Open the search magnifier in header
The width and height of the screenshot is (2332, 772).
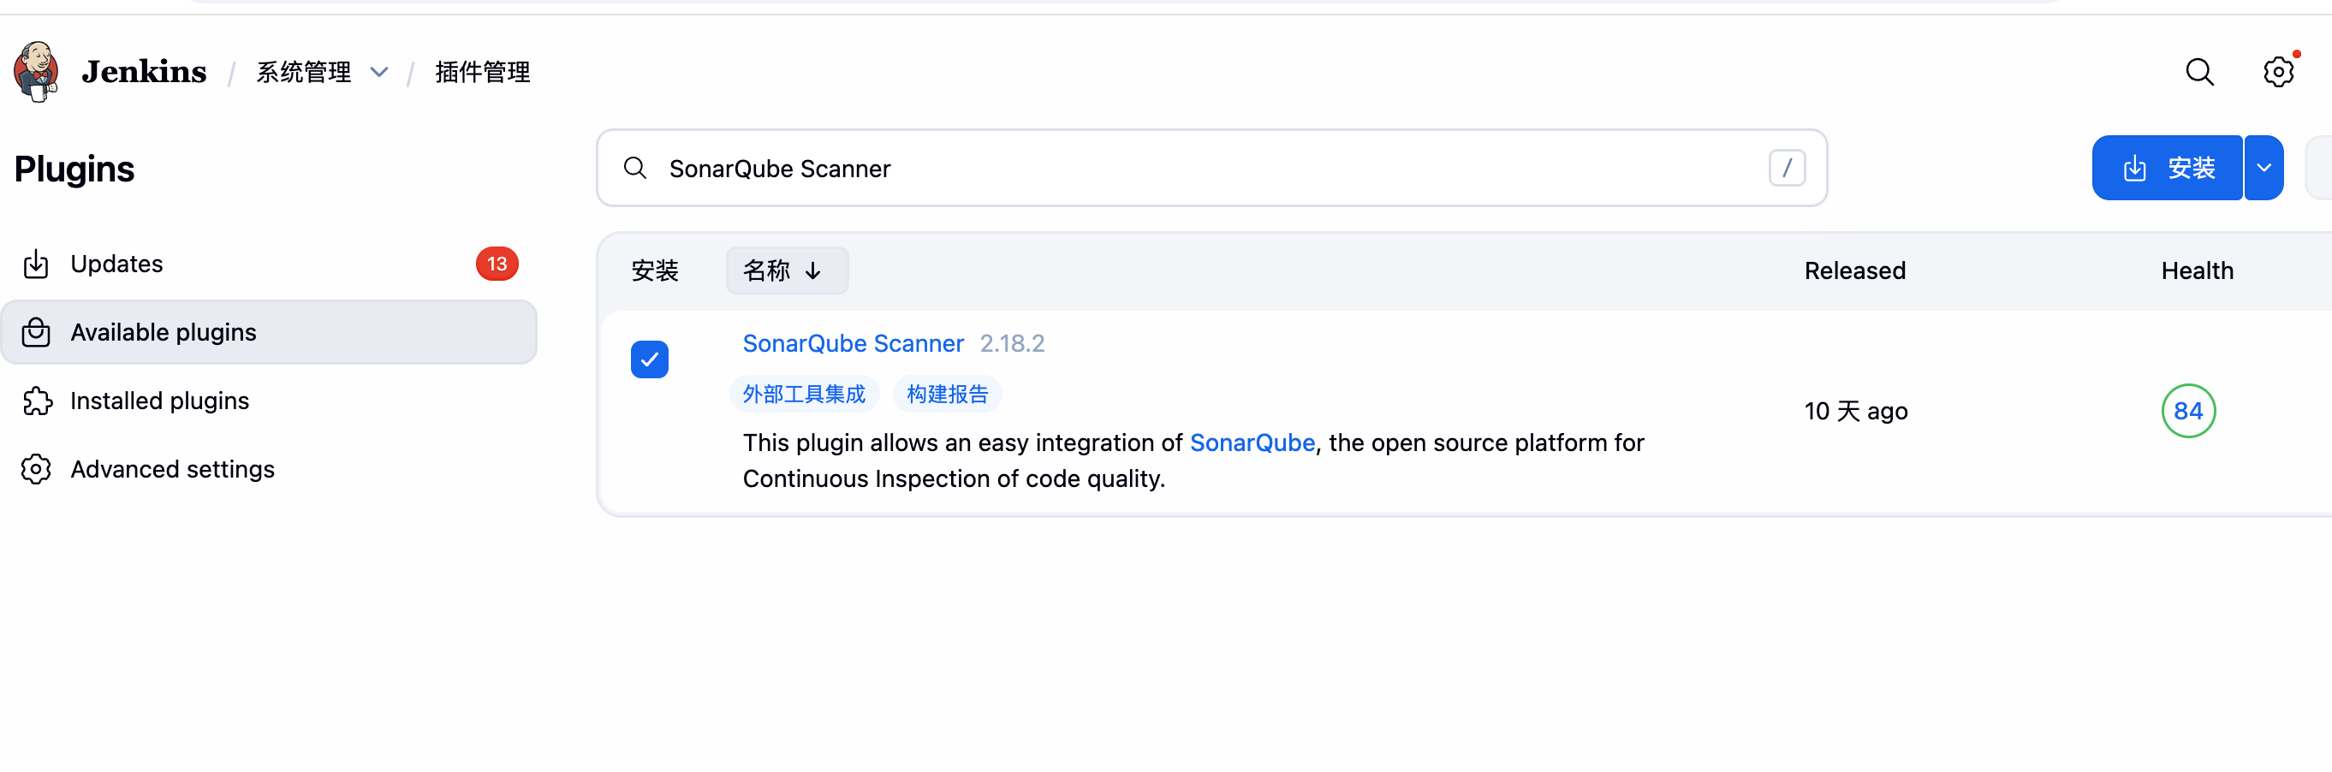[x=2199, y=72]
